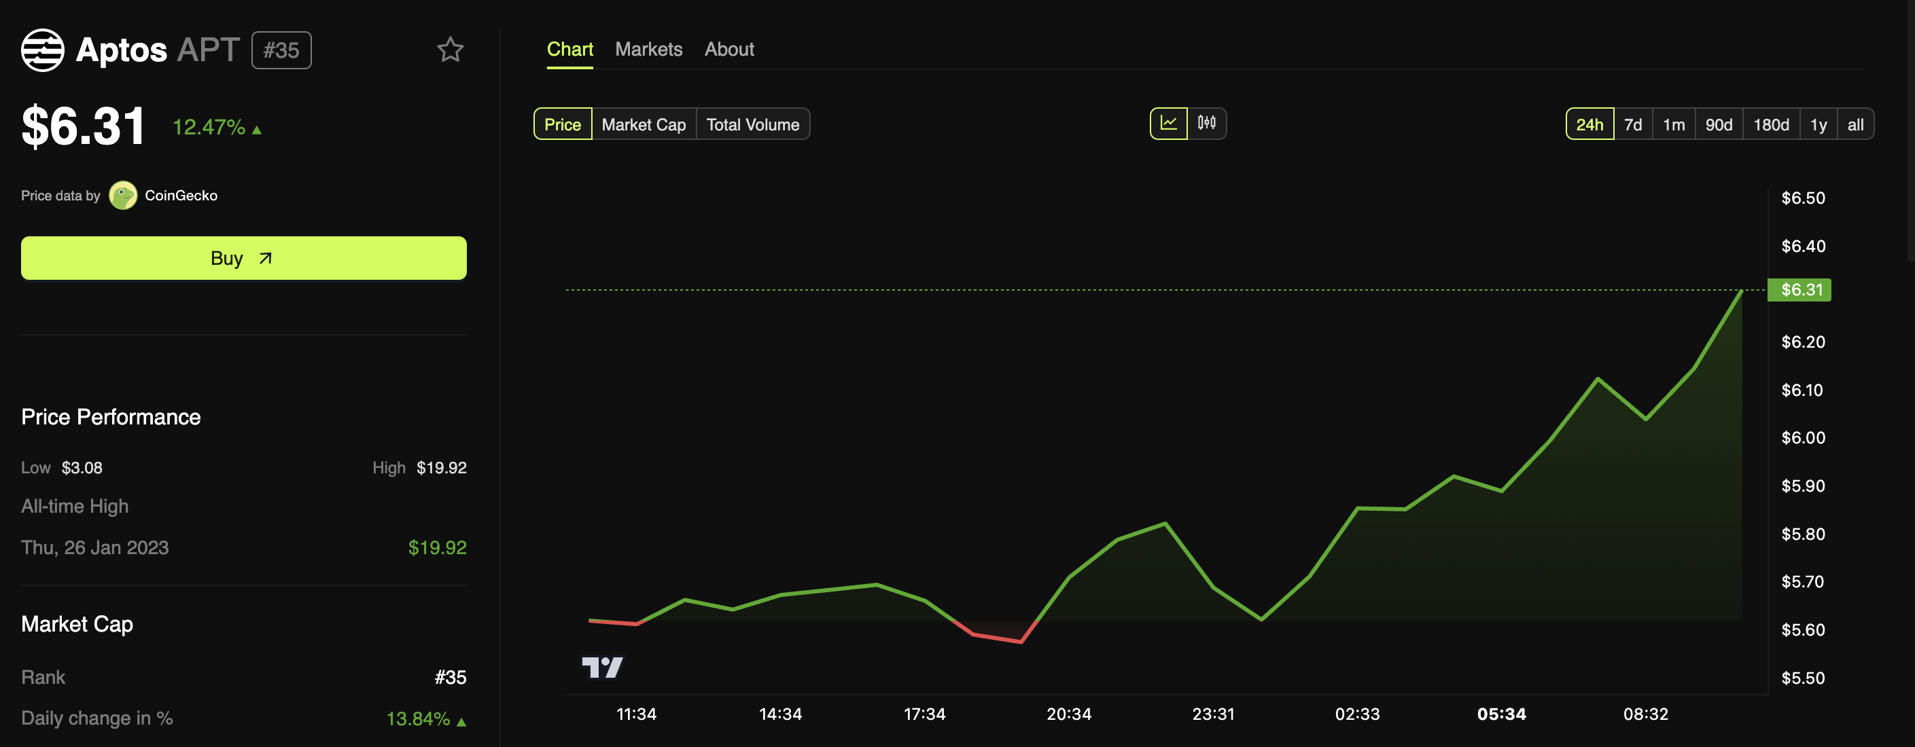This screenshot has height=747, width=1915.
Task: Select the 1m time range
Action: click(x=1673, y=124)
